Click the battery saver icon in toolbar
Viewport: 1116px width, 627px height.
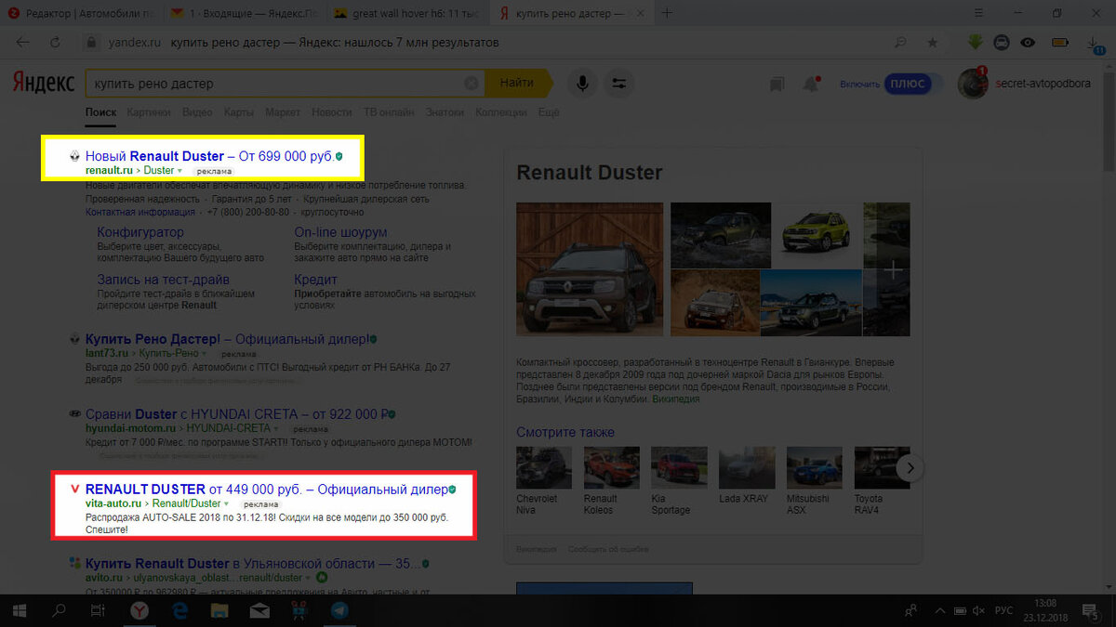(x=1059, y=43)
